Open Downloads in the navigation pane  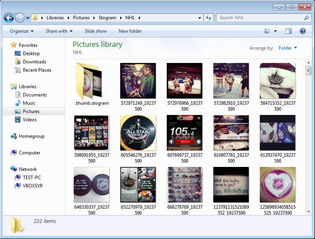pyautogui.click(x=34, y=62)
